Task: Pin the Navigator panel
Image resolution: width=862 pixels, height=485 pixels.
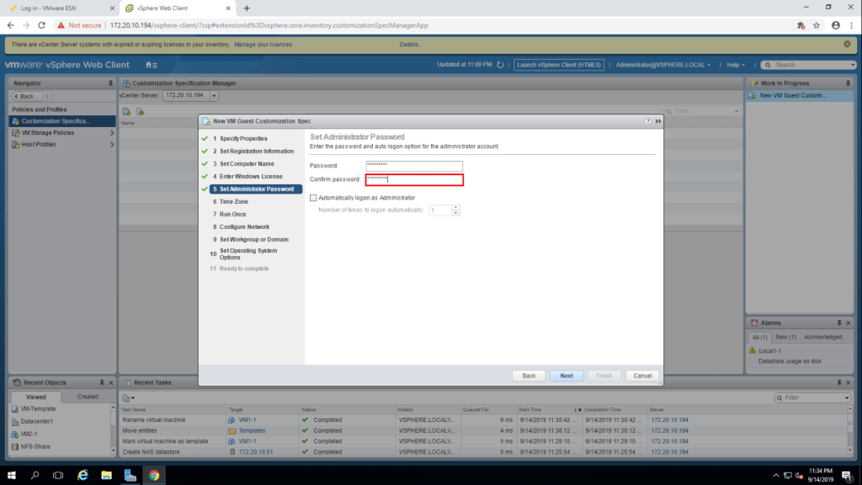Action: point(110,83)
